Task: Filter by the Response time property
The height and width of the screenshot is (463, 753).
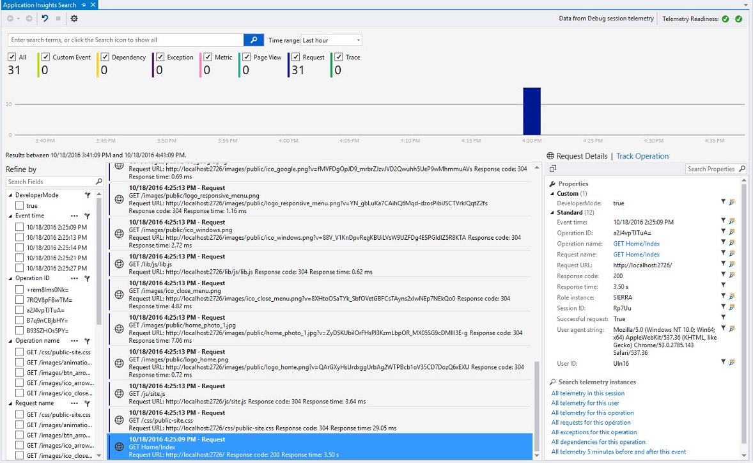Action: click(x=723, y=285)
